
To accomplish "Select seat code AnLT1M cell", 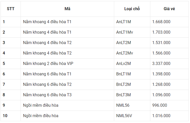I will point(124,22).
